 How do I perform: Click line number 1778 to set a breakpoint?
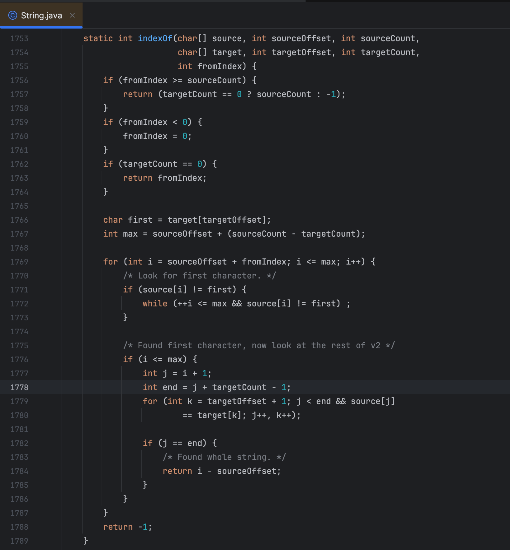pyautogui.click(x=19, y=387)
